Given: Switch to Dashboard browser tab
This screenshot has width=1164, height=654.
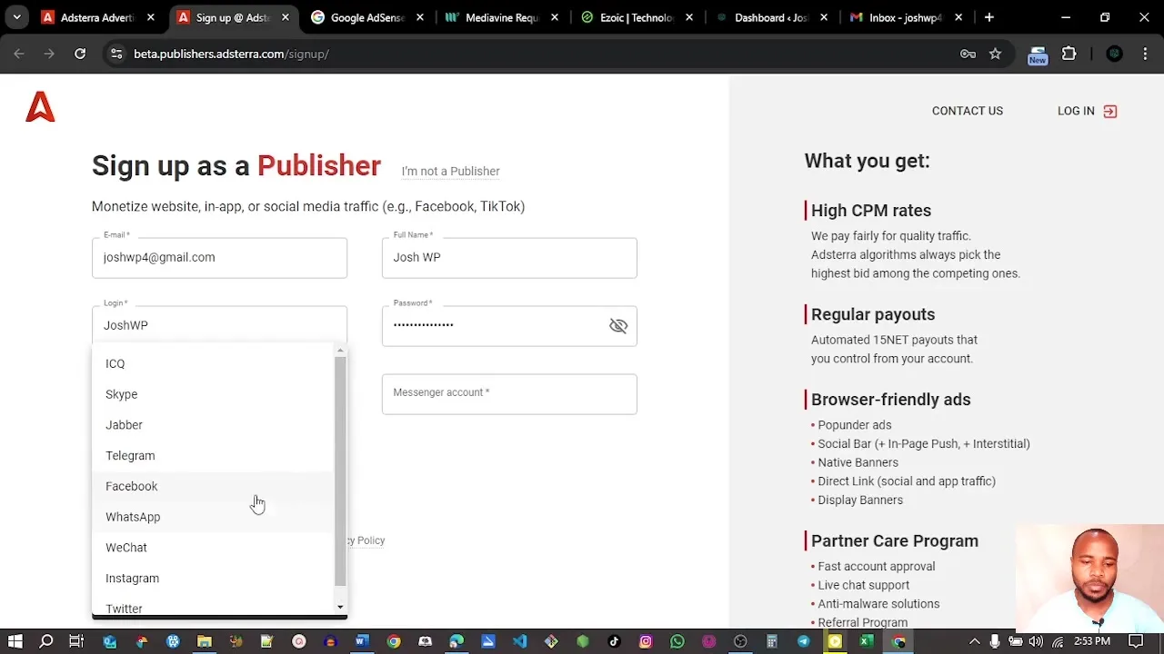Looking at the screenshot, I should [772, 17].
